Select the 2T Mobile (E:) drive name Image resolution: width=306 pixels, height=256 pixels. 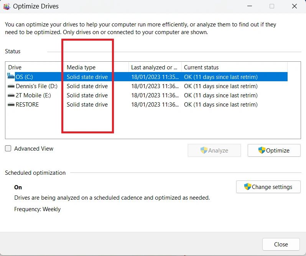click(33, 95)
